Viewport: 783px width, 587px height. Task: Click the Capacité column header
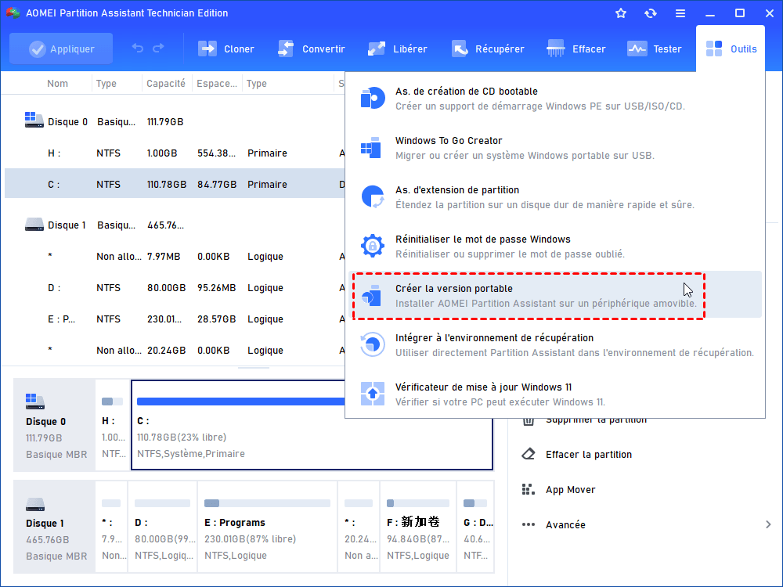click(x=166, y=84)
